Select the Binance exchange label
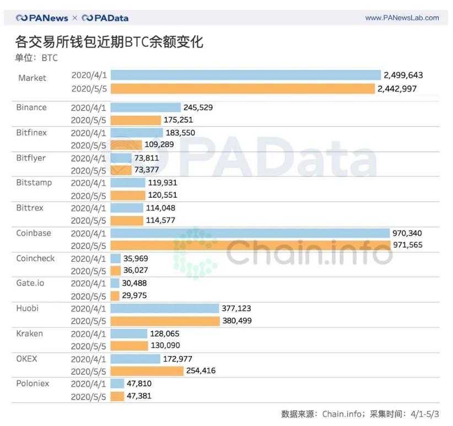Viewport: 453px width, 426px height. click(x=31, y=107)
